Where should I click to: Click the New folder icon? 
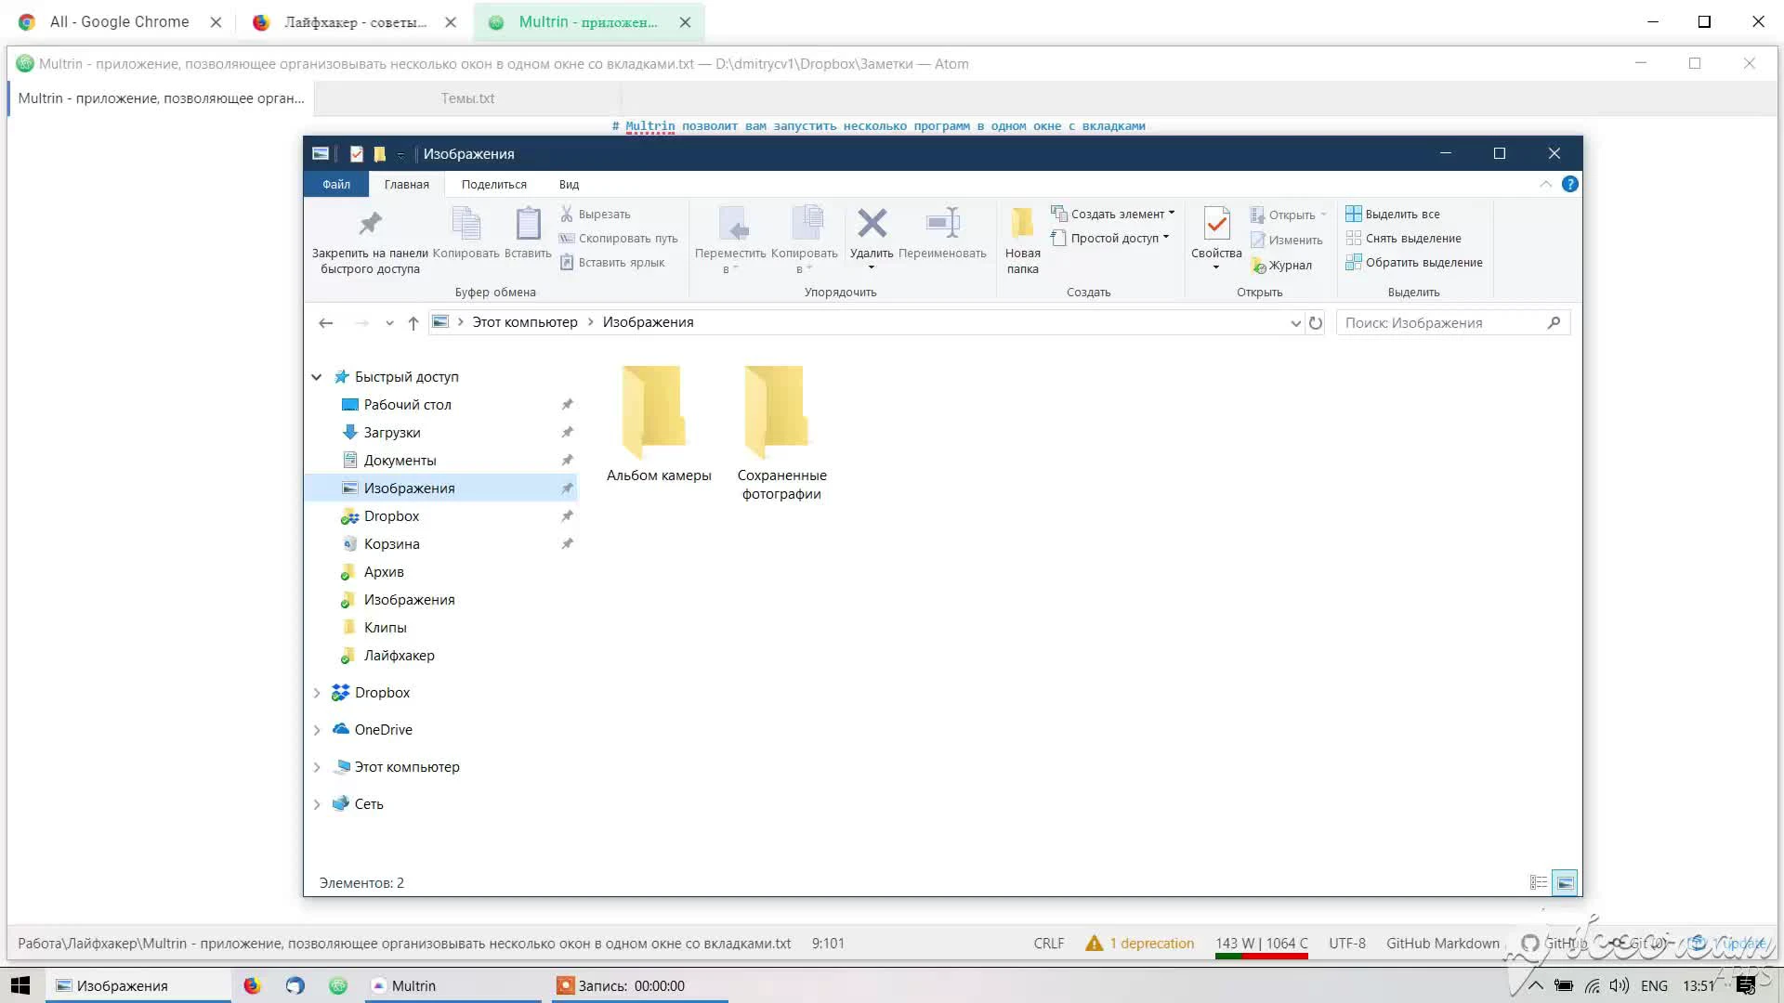(1022, 223)
